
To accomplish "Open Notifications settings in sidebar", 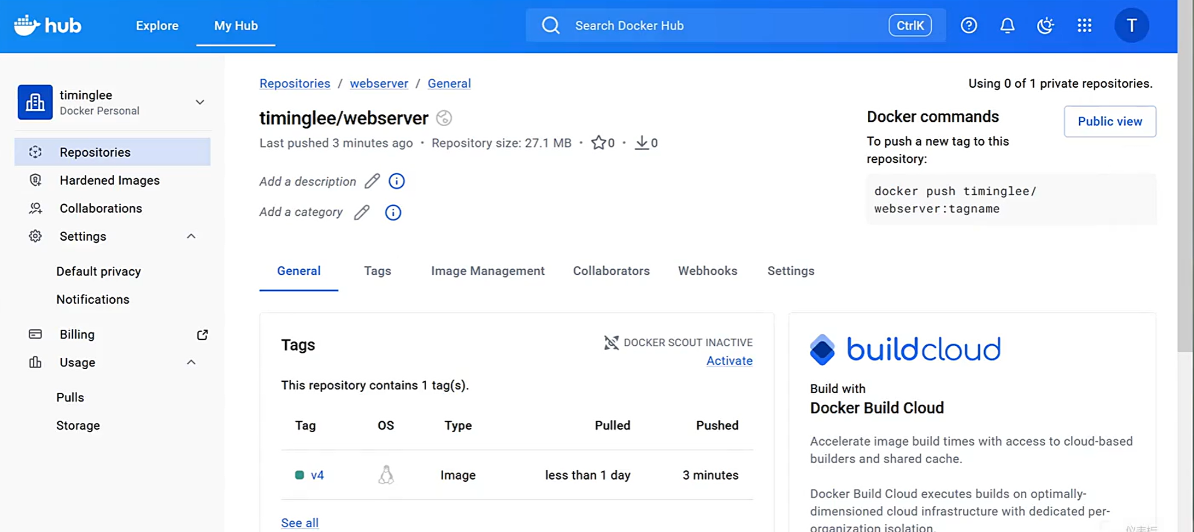I will [93, 299].
